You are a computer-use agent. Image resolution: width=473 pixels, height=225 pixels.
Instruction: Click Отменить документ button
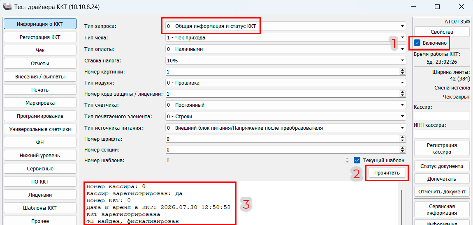tap(442, 191)
